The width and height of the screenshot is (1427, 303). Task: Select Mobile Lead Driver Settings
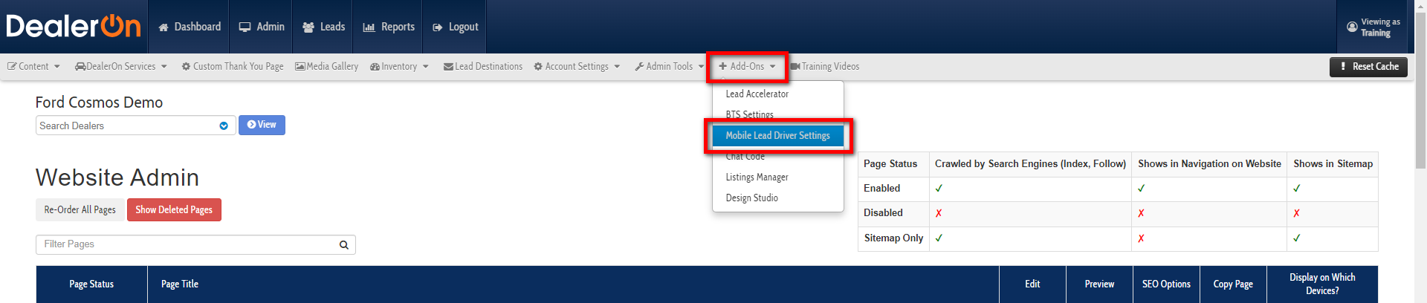(x=777, y=136)
